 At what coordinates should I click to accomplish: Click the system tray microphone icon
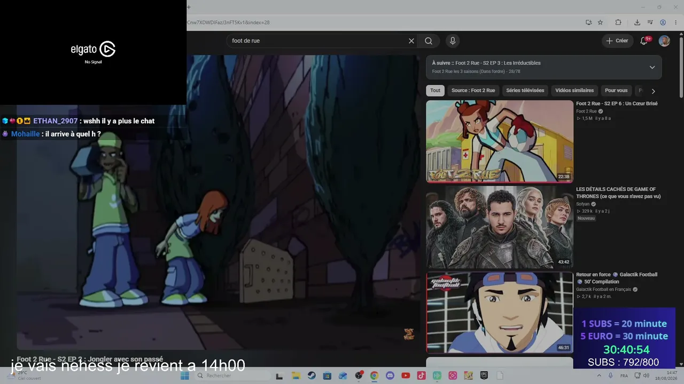coord(611,376)
